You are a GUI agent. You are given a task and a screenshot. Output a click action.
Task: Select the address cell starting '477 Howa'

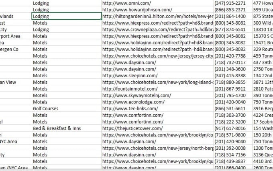[263, 3]
